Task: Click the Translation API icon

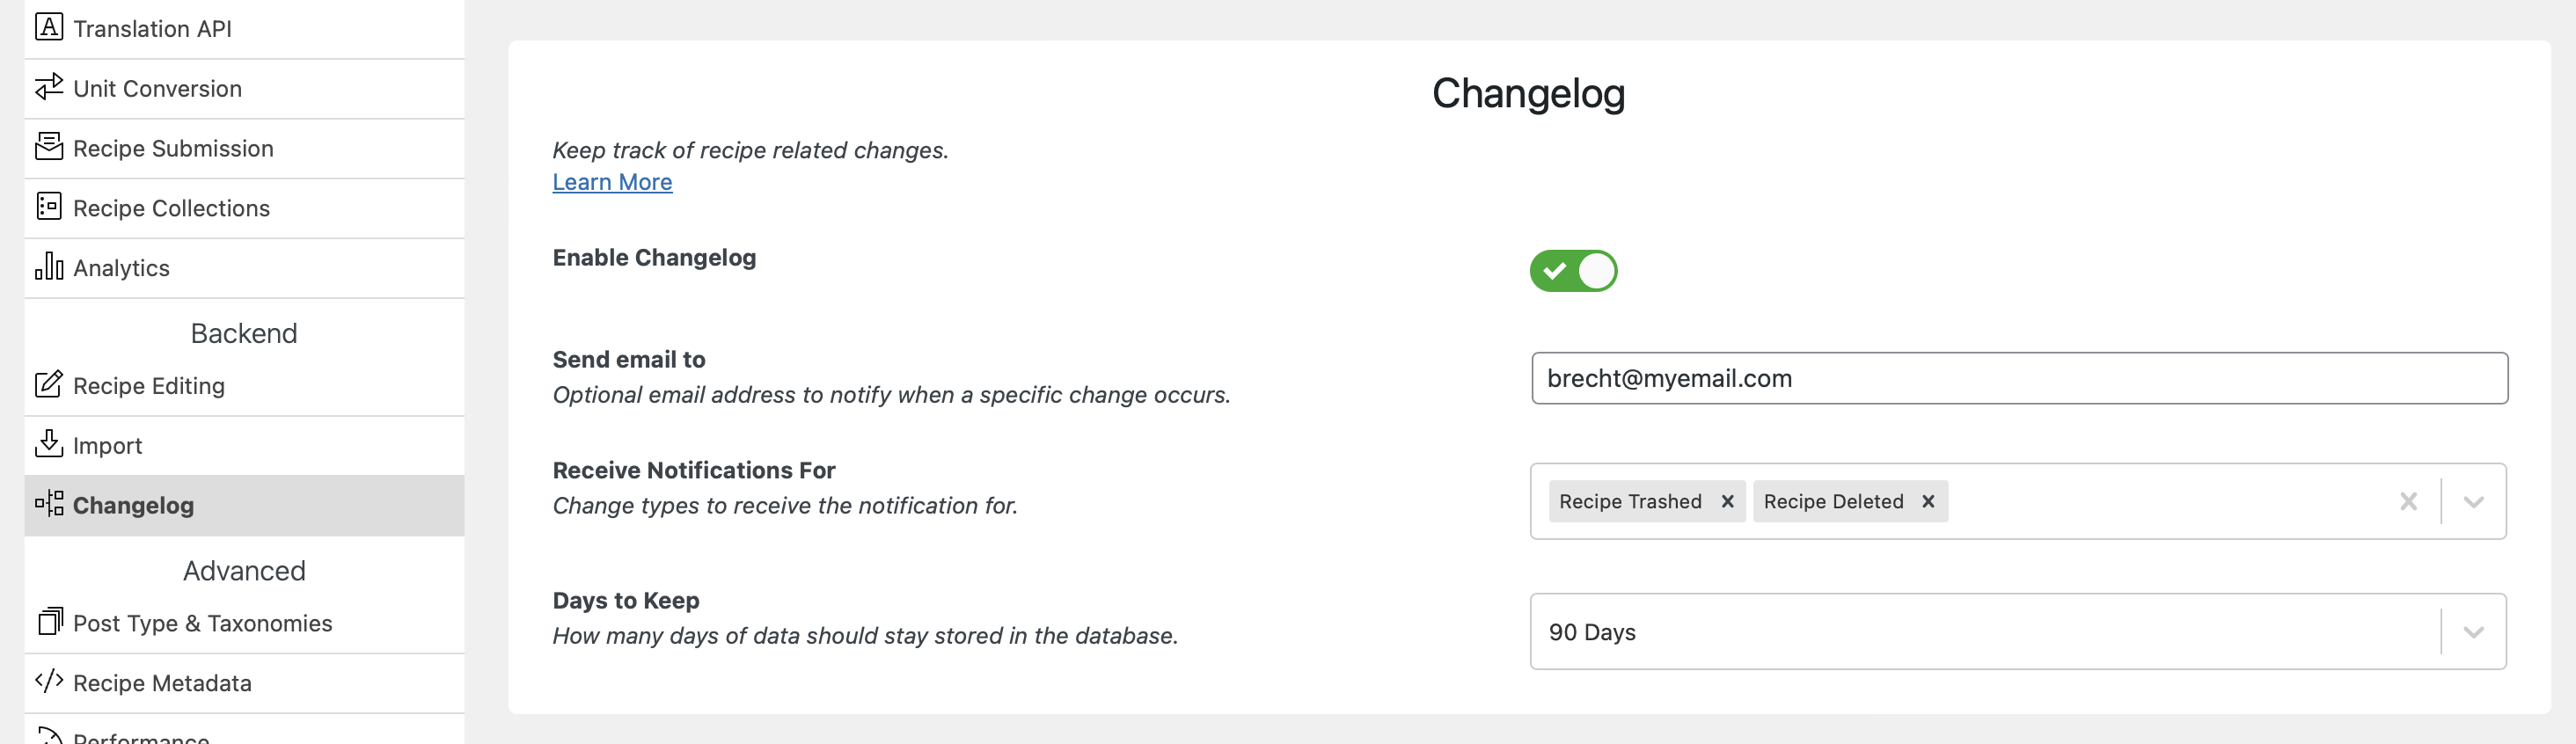Action: [48, 27]
